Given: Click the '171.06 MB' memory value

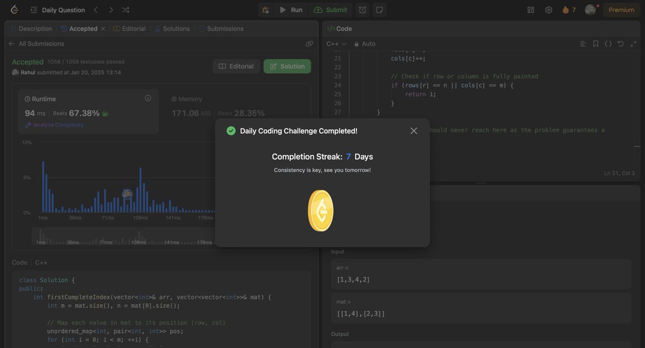Looking at the screenshot, I should tap(192, 113).
